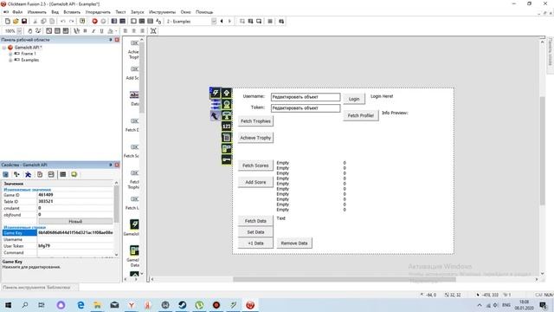Click the Add Score button
554x312 pixels.
[x=255, y=182]
